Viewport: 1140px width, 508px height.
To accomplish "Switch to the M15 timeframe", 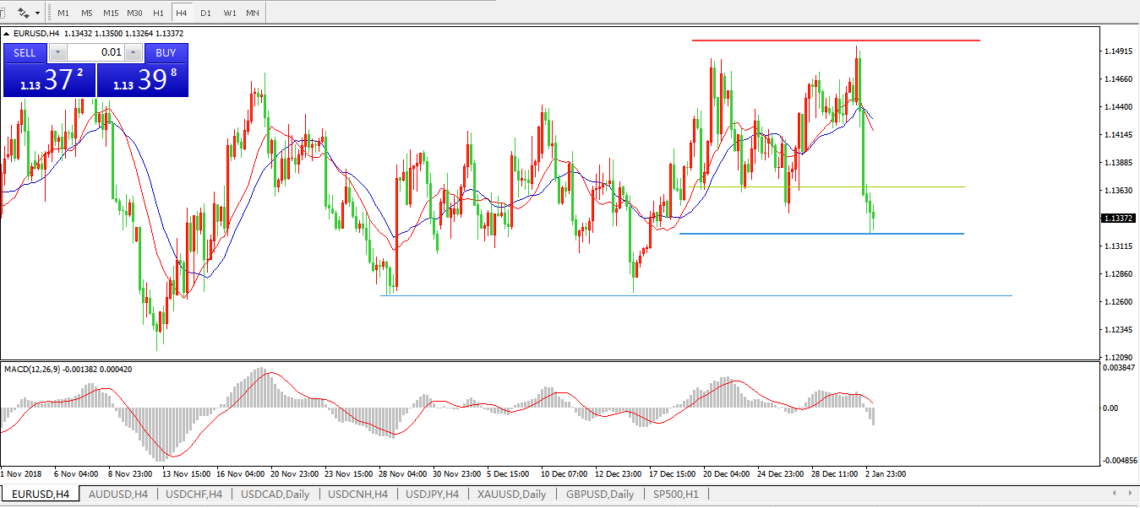I will tap(111, 14).
